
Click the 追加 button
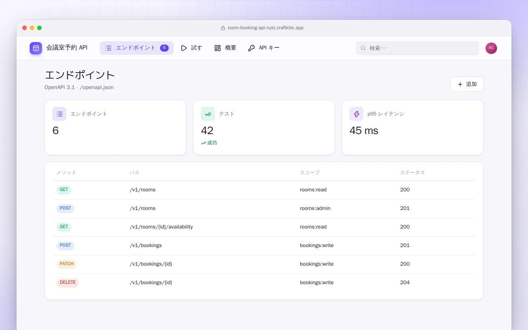pos(467,84)
